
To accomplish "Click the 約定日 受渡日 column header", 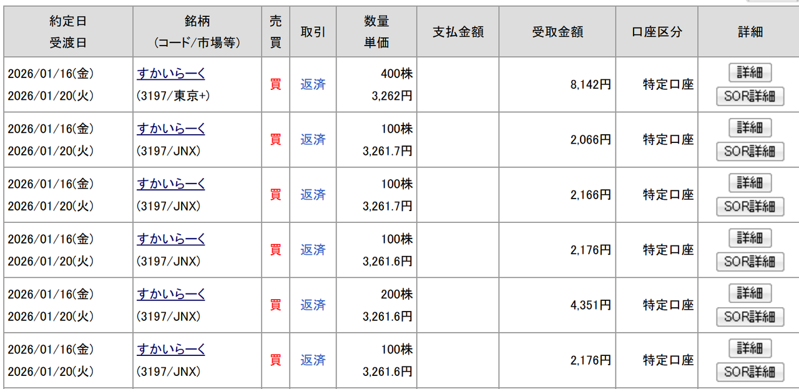I will 68,32.
